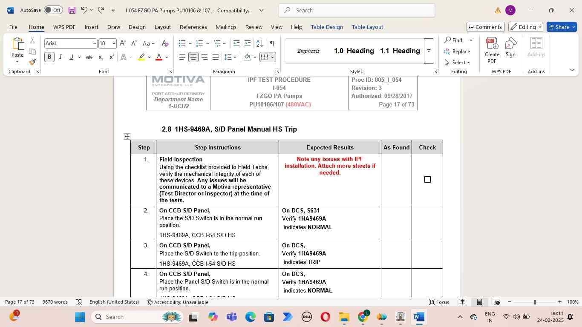Check the Field Inspection step checkbox
The width and height of the screenshot is (582, 327).
[x=427, y=180]
